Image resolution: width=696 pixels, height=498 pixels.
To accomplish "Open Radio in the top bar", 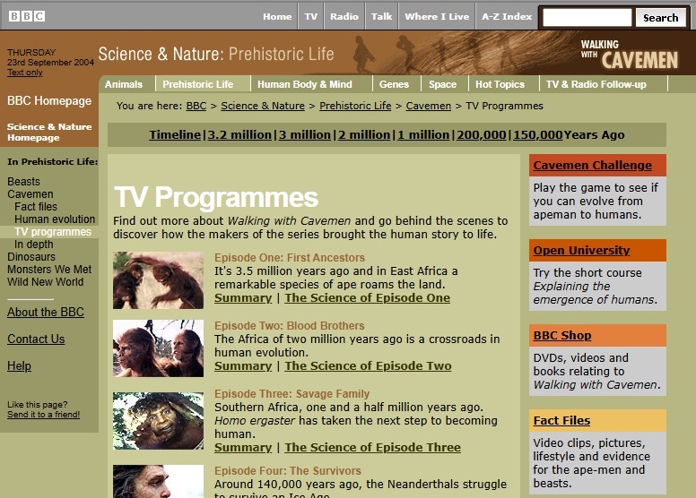I will point(344,16).
